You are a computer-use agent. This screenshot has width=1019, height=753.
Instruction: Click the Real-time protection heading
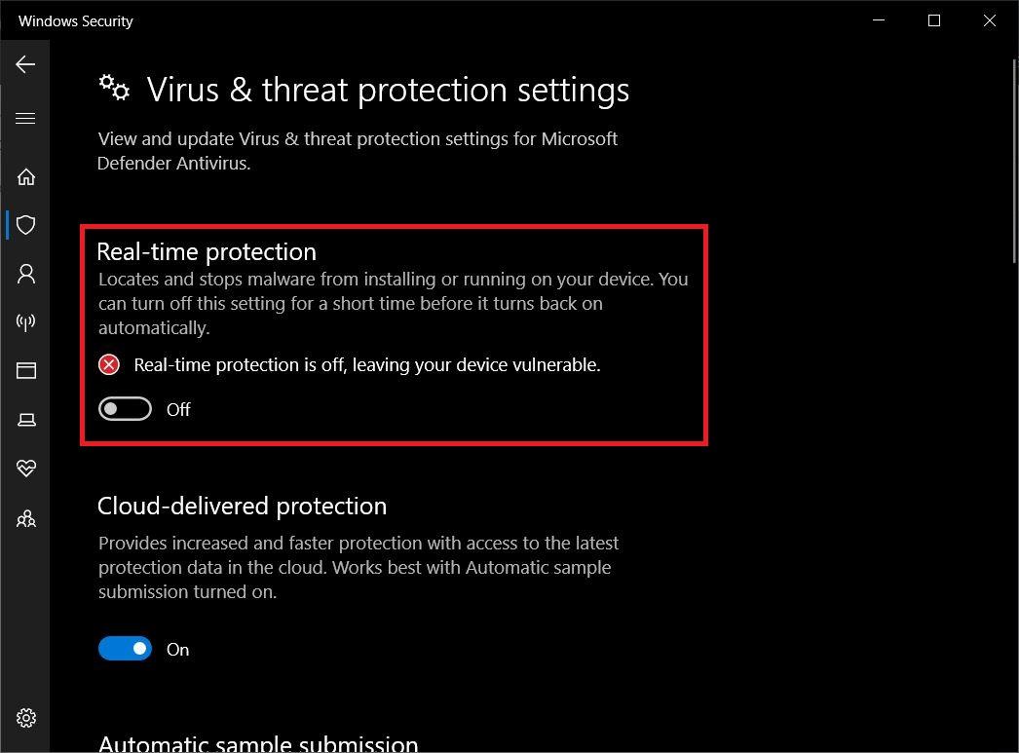207,251
